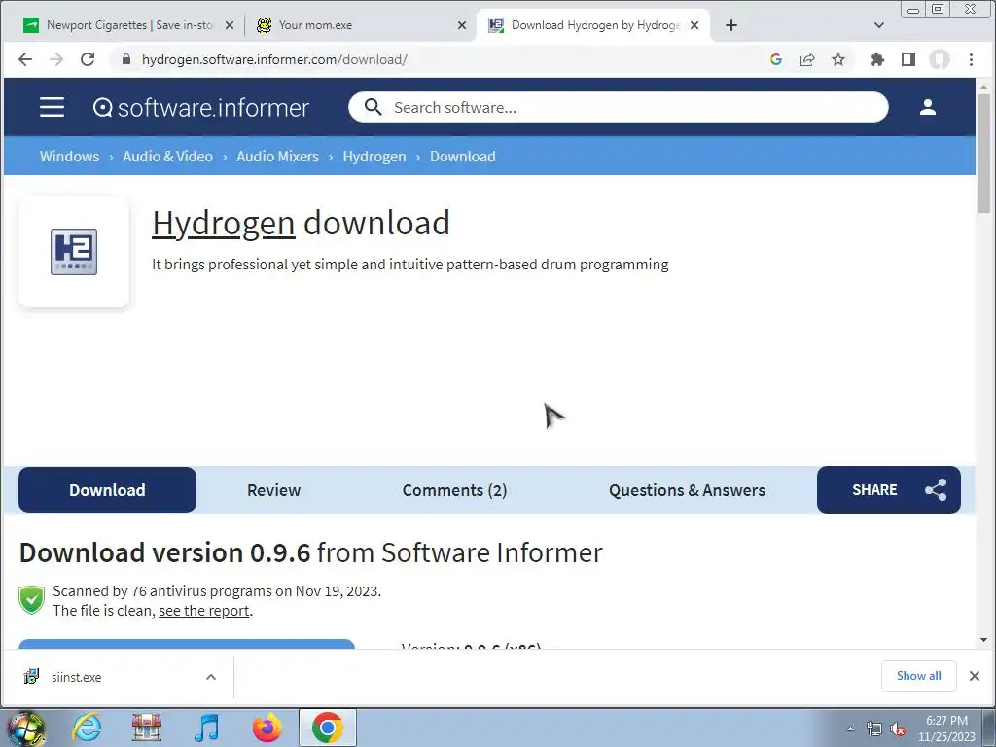Open the Review tab
The width and height of the screenshot is (996, 747).
coord(273,490)
